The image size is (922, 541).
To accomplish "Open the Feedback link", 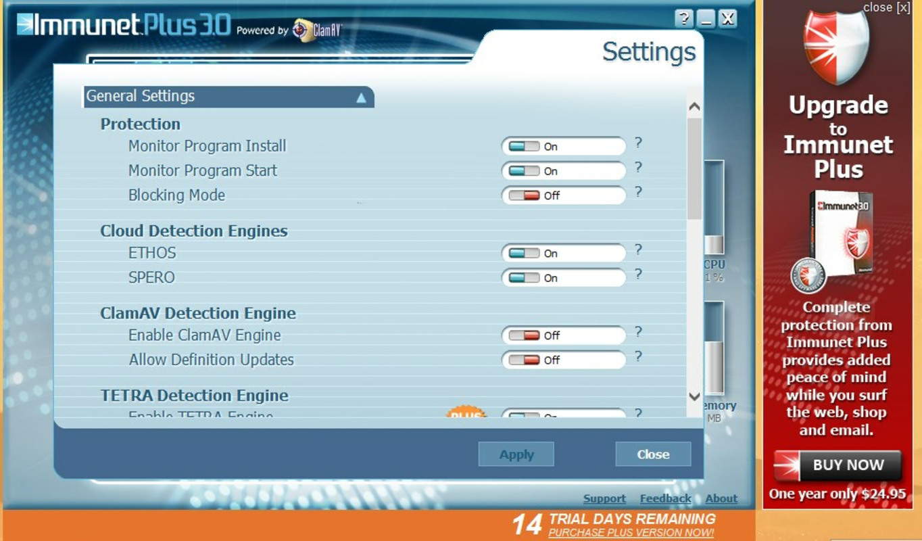I will (665, 498).
